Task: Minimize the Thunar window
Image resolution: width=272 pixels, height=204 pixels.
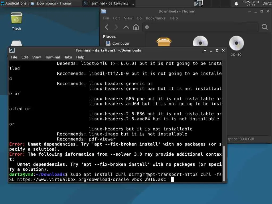Action: coord(256,12)
